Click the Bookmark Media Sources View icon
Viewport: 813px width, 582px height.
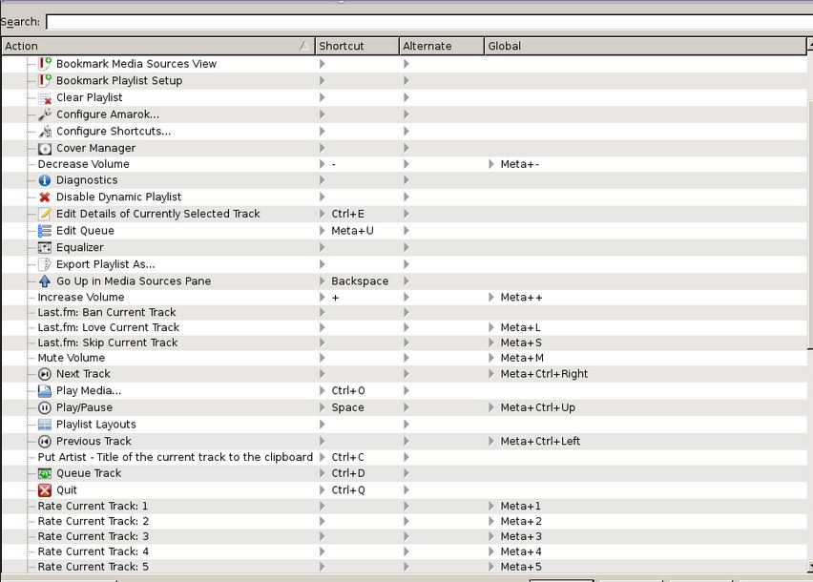click(x=45, y=64)
